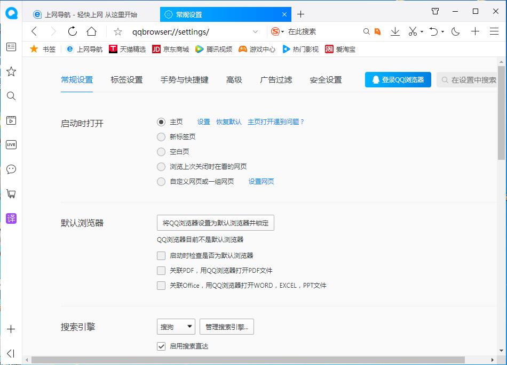
Task: Switch to the 广告过滤 settings tab
Action: tap(276, 79)
